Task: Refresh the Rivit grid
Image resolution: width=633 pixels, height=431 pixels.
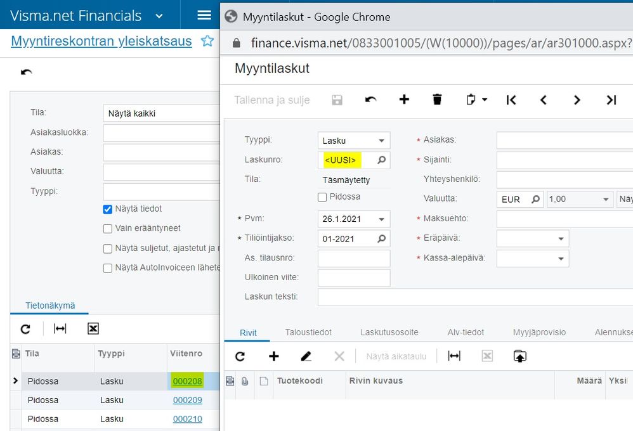Action: coord(240,356)
